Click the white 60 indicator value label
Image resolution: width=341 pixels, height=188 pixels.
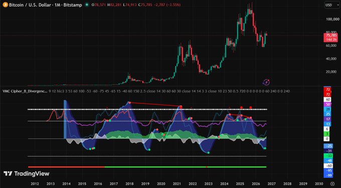coord(327,100)
